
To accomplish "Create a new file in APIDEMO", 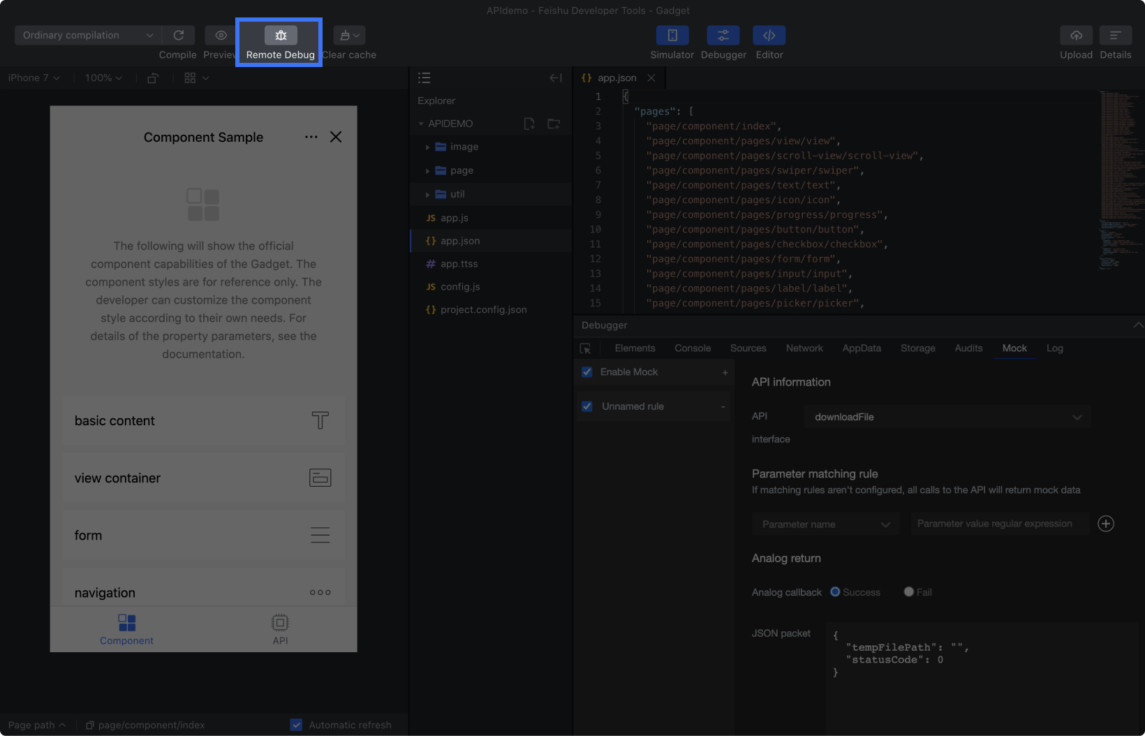I will coord(529,124).
